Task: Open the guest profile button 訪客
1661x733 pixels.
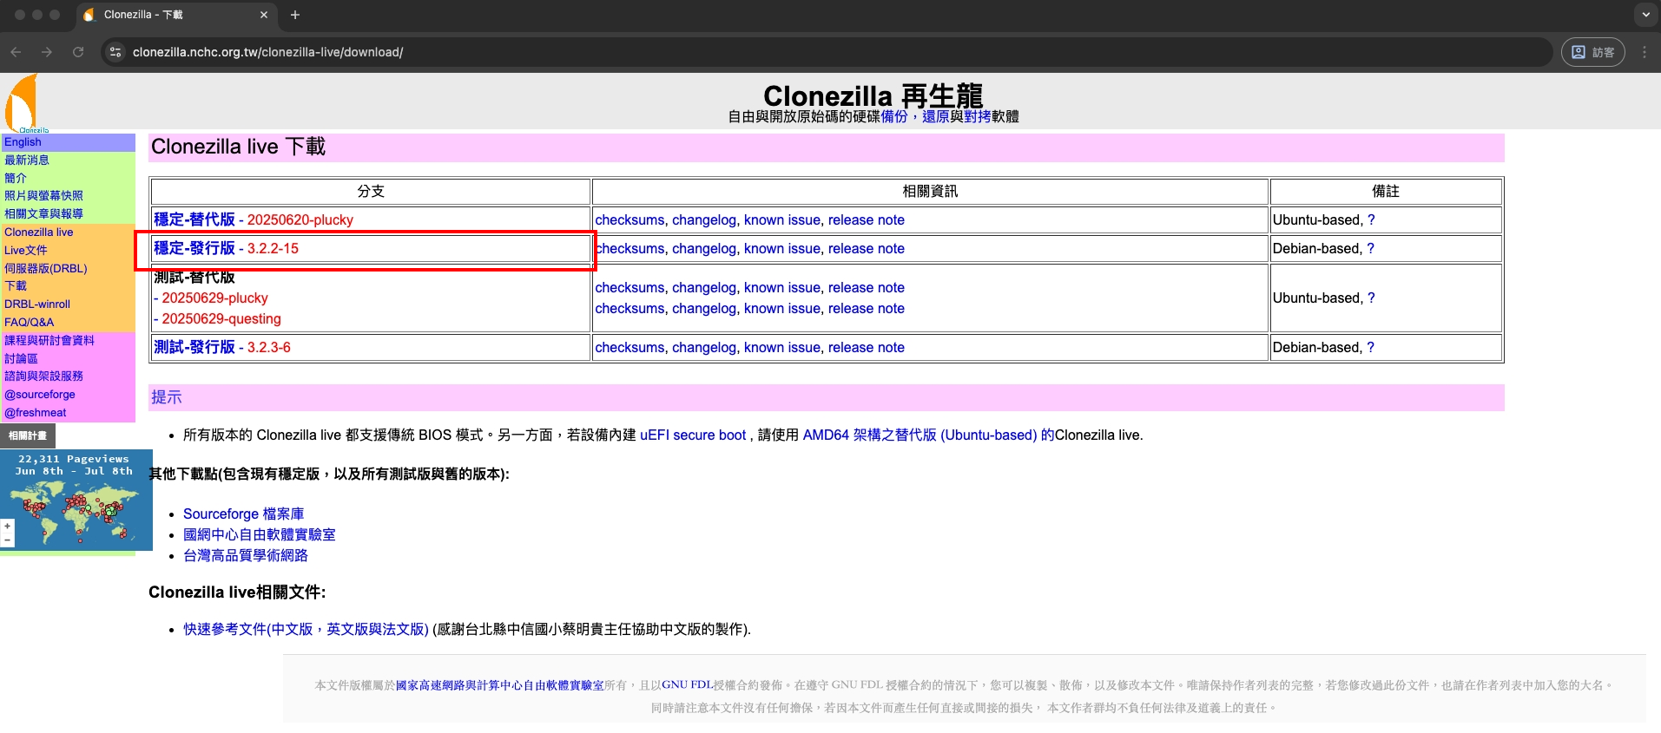Action: 1593,52
